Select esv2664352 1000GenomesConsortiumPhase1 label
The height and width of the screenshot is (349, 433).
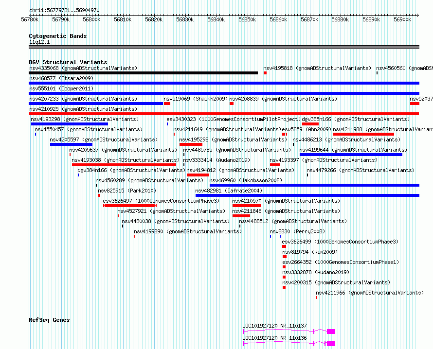[341, 262]
